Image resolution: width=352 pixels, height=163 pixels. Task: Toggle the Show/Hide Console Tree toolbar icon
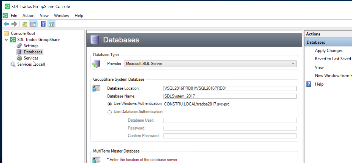33,24
